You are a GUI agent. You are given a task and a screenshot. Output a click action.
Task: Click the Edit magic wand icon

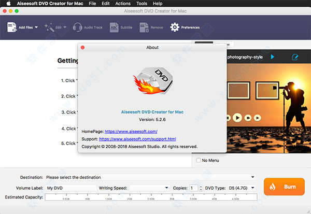click(x=49, y=27)
